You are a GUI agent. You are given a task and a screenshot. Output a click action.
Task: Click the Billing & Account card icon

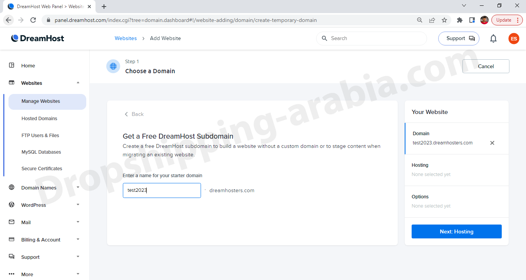(x=12, y=240)
